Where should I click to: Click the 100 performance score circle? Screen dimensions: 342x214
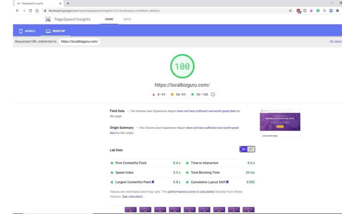coord(182,66)
